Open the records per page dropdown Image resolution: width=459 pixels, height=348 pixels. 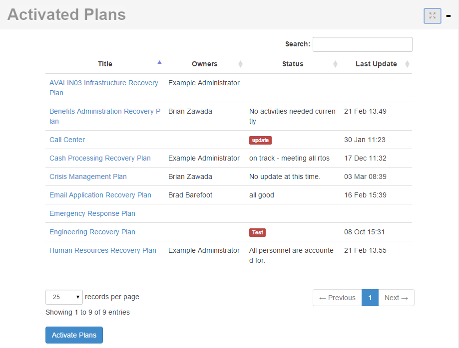pyautogui.click(x=64, y=297)
